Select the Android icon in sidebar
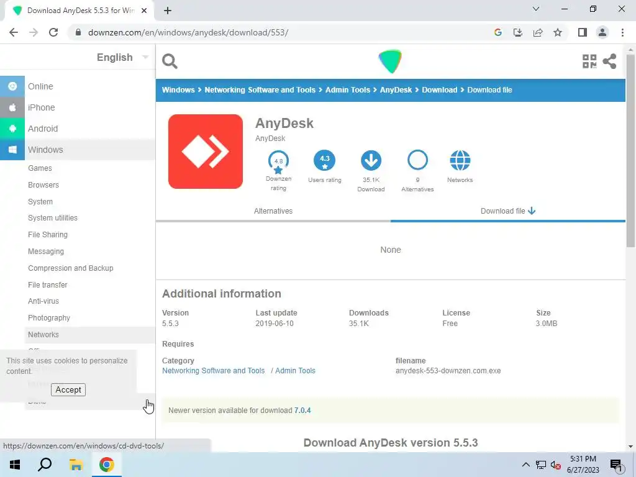 12,128
